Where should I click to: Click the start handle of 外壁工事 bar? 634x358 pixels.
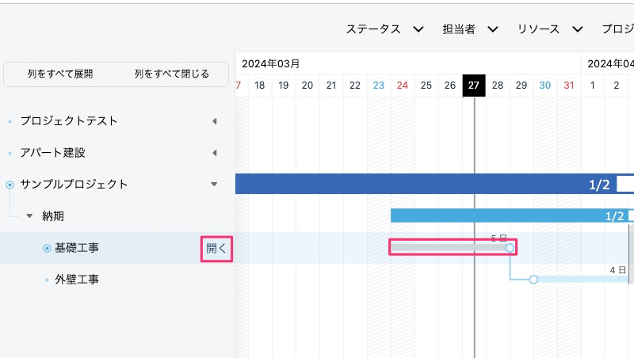(533, 280)
